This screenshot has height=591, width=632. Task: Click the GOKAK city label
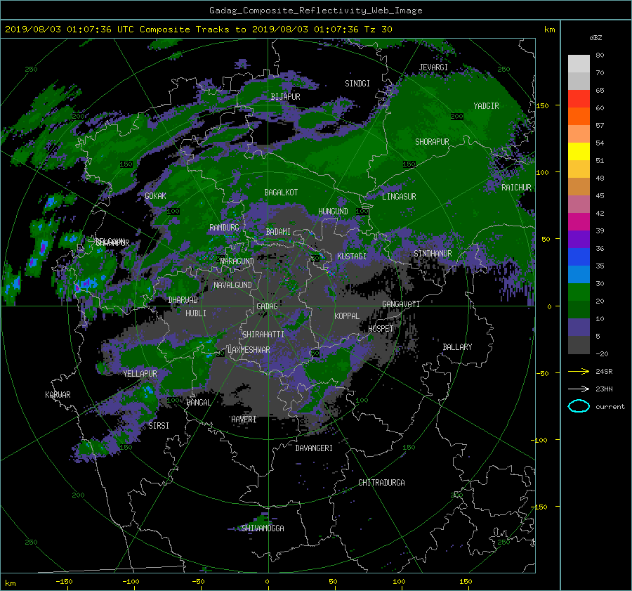[155, 196]
